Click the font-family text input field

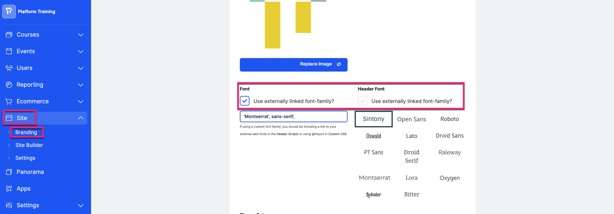click(294, 116)
